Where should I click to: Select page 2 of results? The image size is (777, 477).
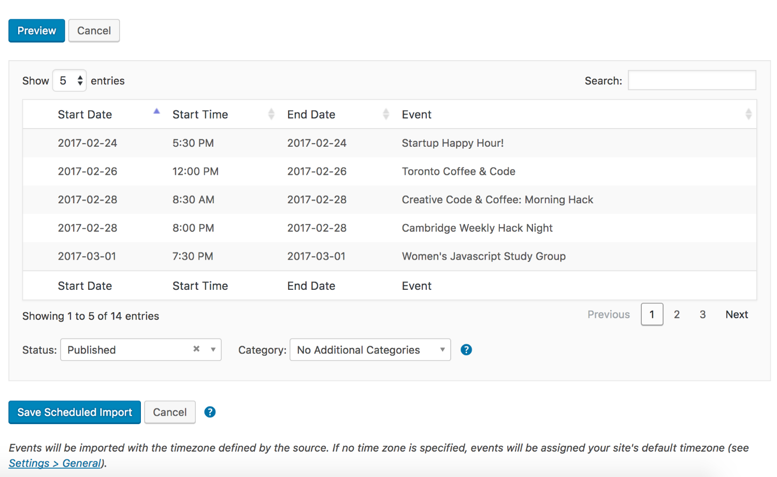coord(677,314)
